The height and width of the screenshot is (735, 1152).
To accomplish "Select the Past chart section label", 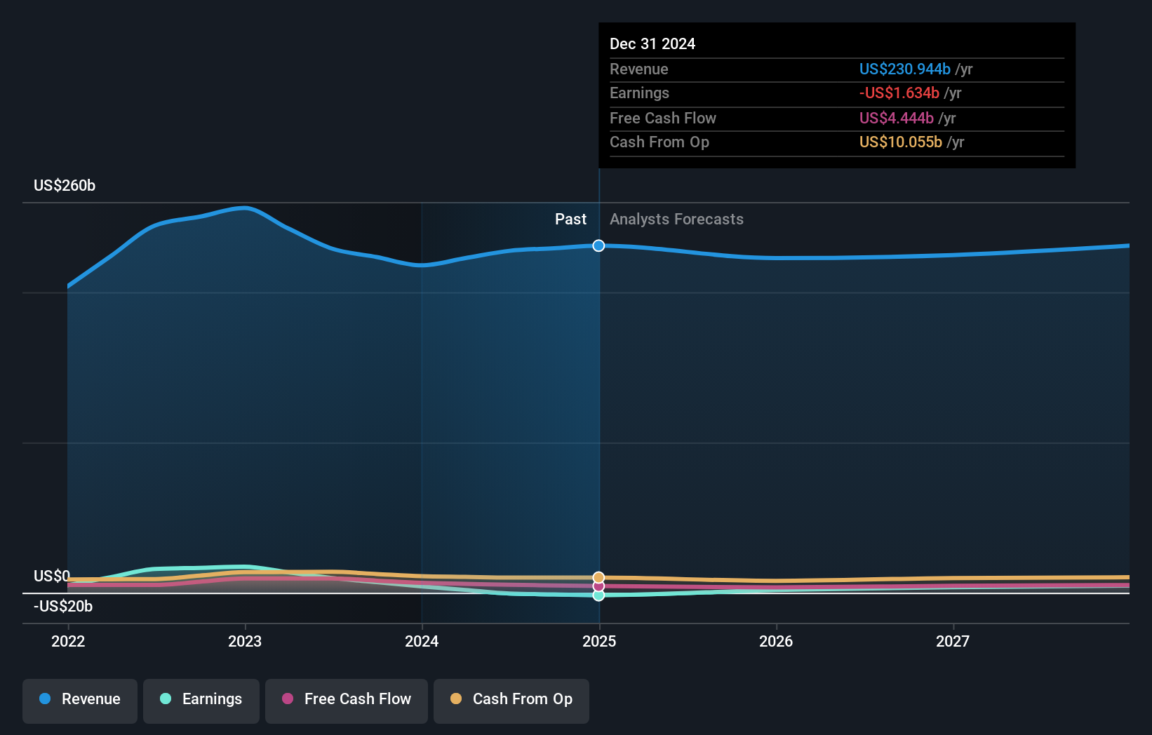I will coord(570,219).
